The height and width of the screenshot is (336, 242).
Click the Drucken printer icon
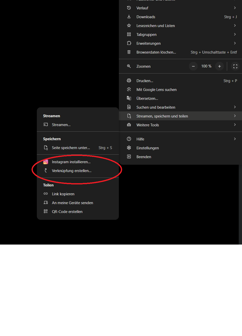(129, 81)
